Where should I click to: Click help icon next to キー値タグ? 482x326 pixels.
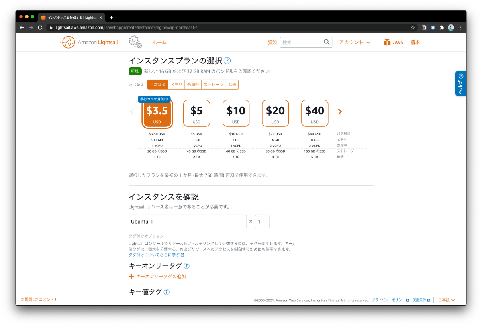pos(167,292)
